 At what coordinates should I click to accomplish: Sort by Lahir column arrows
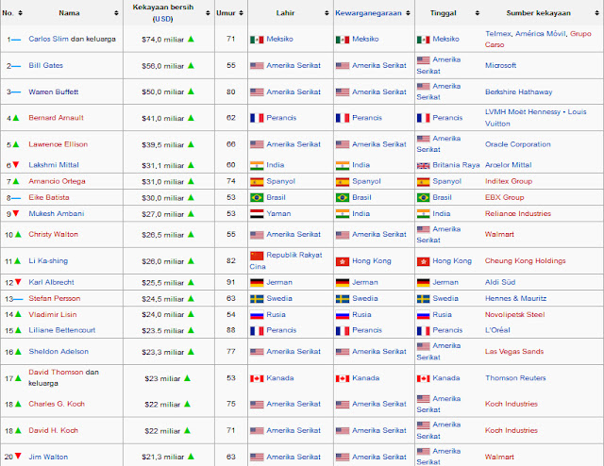coord(327,13)
